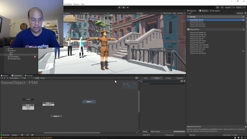Click the red PlayMaker icon beside GameObject
Image resolution: width=247 pixels, height=139 pixels.
pyautogui.click(x=35, y=57)
